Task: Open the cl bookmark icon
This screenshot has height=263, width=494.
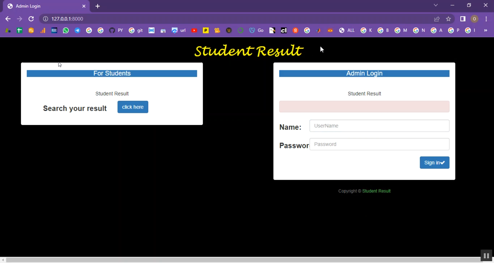Action: (284, 31)
